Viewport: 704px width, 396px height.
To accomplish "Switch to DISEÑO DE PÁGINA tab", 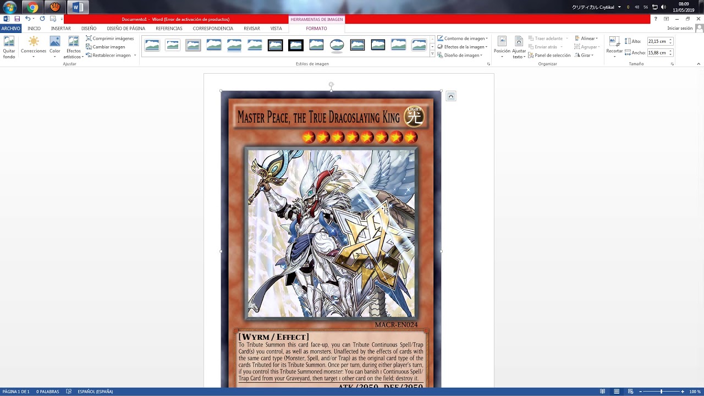I will [x=126, y=28].
